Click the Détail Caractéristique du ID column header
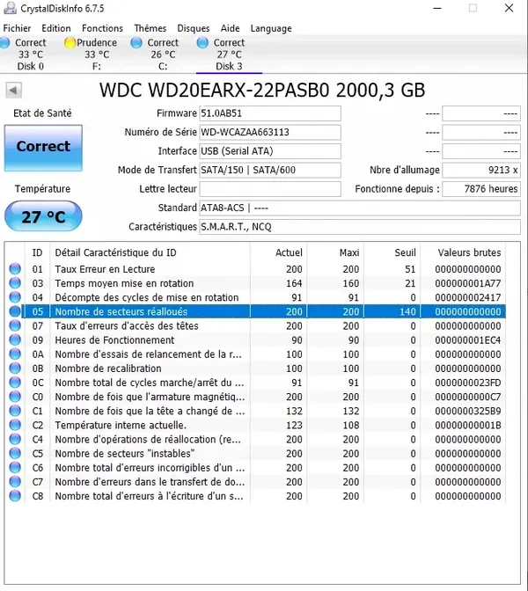 point(150,252)
